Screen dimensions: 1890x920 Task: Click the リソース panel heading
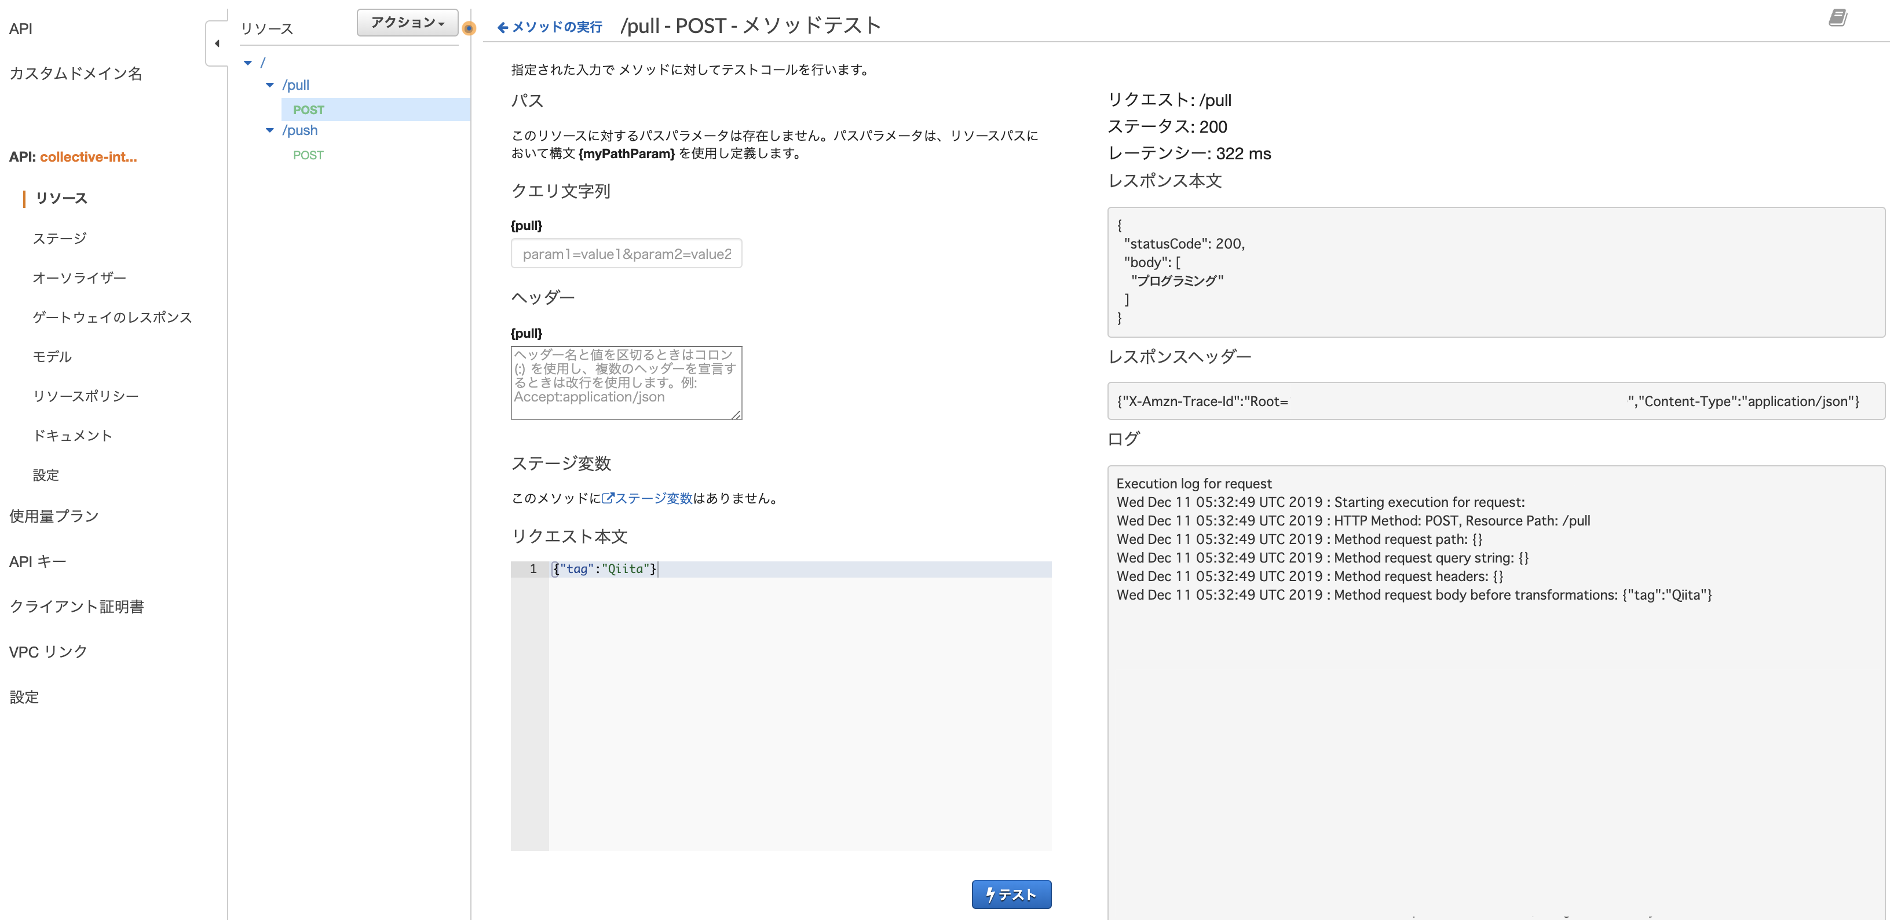point(267,30)
